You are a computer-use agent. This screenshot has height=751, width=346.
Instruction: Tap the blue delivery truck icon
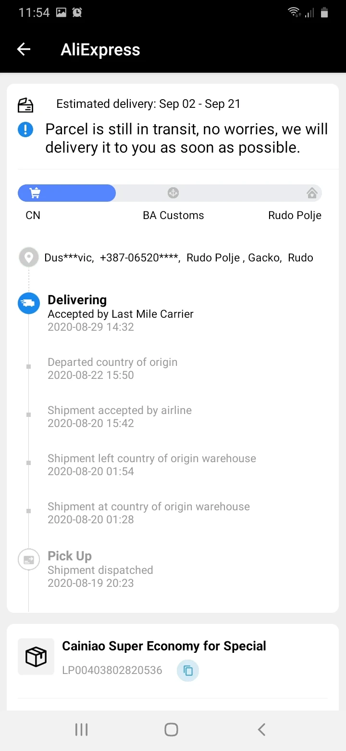click(28, 303)
